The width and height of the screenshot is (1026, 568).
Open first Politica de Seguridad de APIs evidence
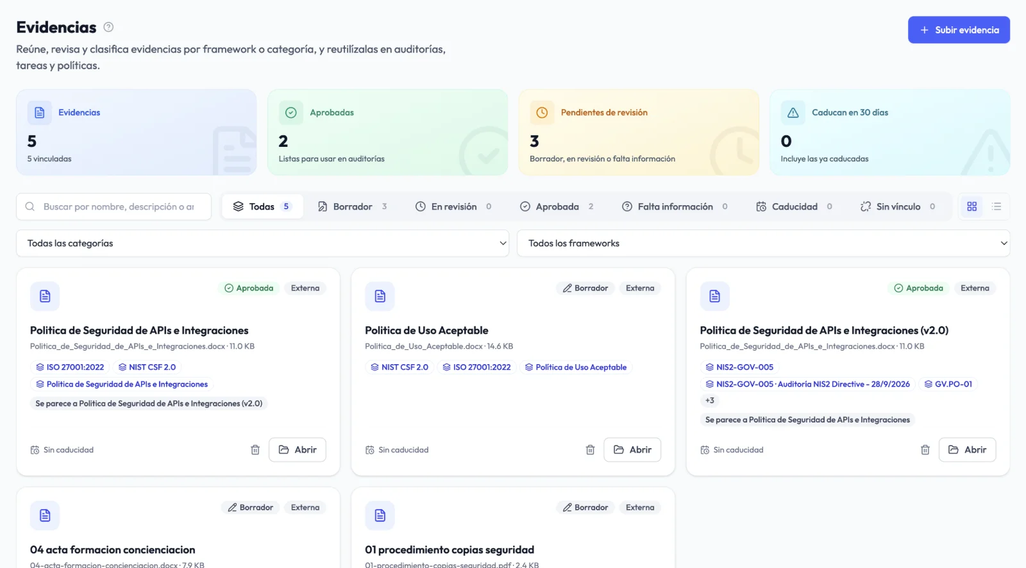pyautogui.click(x=298, y=450)
